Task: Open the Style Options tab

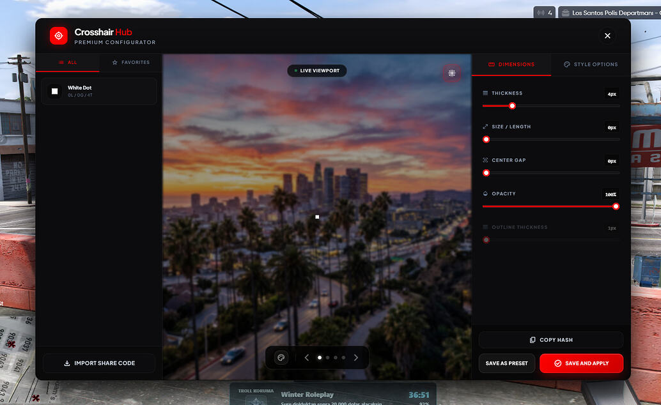Action: [591, 65]
